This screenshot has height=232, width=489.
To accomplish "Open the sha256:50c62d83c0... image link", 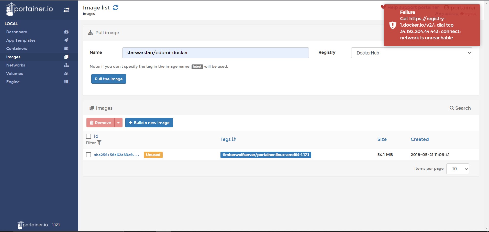I will [117, 155].
